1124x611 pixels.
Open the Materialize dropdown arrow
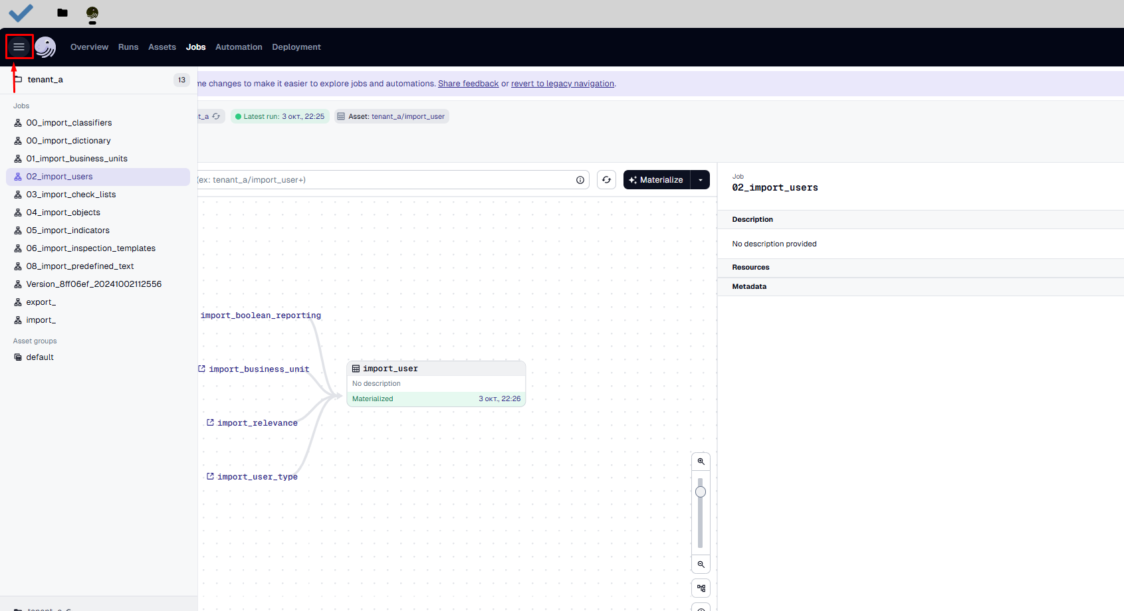[701, 180]
